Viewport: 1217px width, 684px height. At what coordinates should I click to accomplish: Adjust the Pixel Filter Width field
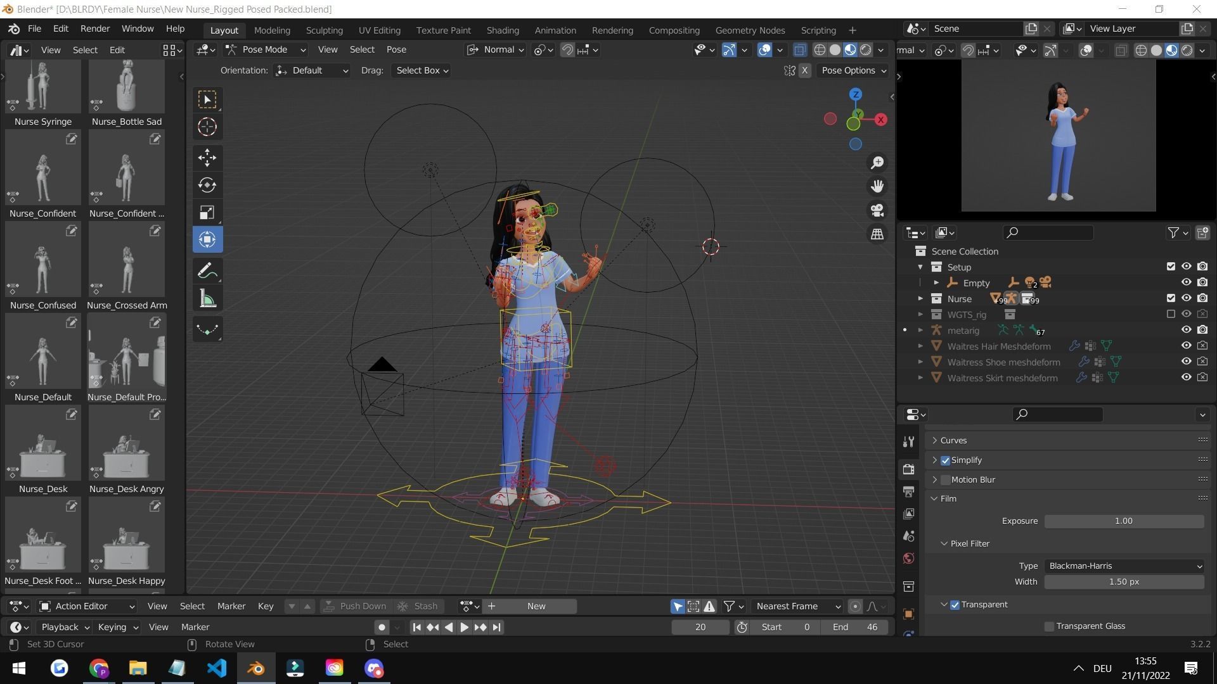1124,582
